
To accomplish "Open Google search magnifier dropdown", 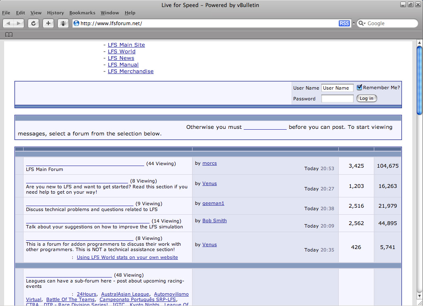I will click(362, 24).
